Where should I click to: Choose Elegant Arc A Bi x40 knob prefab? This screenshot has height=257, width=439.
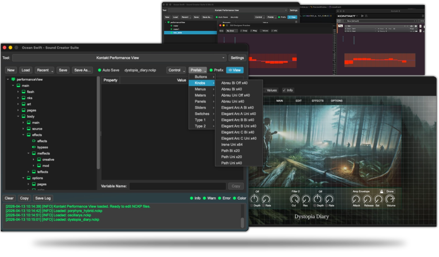tap(237, 108)
